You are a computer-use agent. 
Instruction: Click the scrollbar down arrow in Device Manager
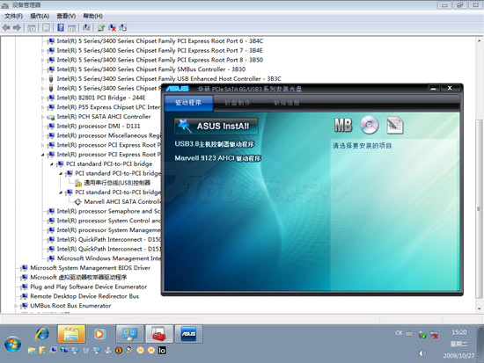coord(479,309)
